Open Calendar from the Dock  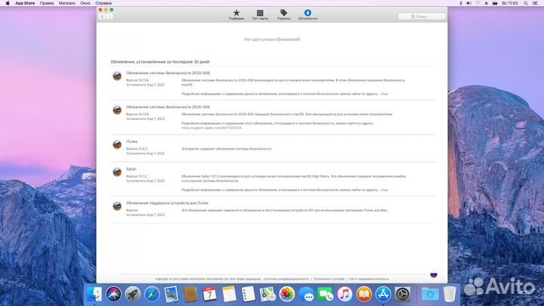(209, 294)
